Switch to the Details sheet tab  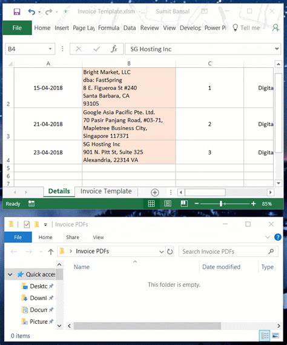click(59, 191)
